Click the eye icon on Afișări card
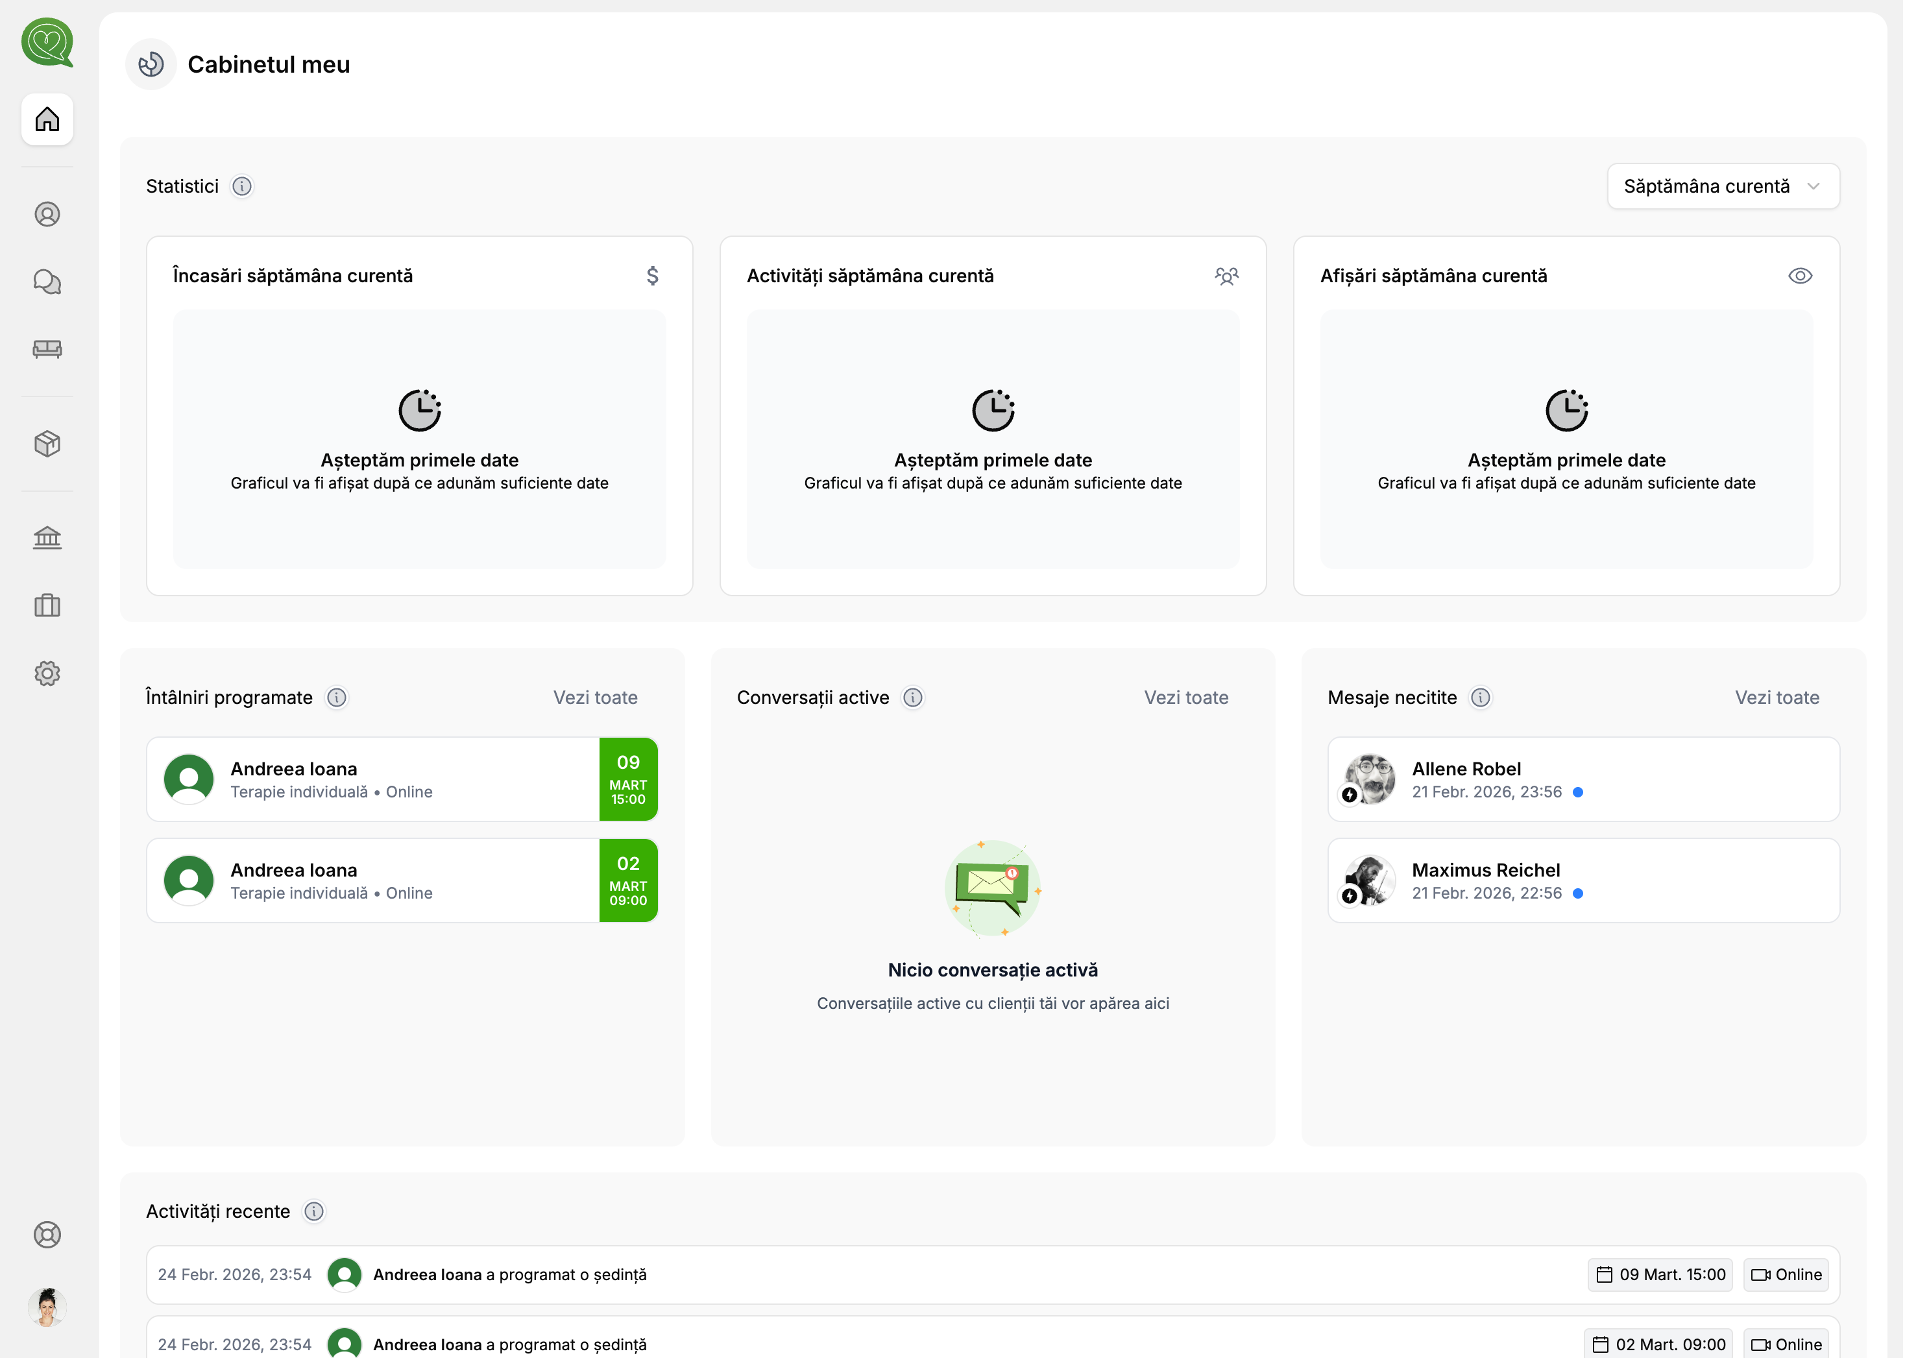Viewport: 1905px width, 1358px height. [x=1800, y=276]
